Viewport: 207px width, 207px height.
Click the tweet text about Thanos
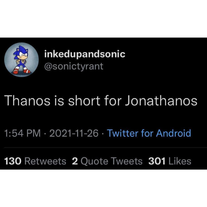(x=101, y=100)
